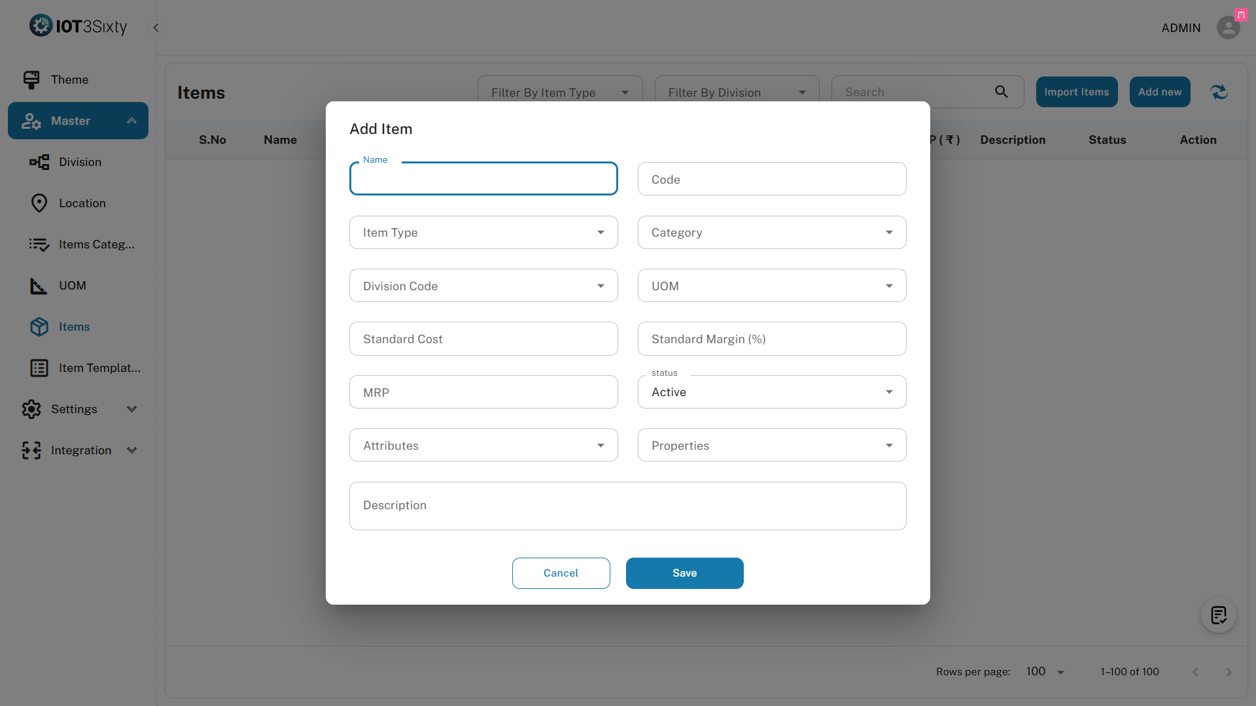This screenshot has height=706, width=1256.
Task: Open UOM in the sidebar
Action: pyautogui.click(x=72, y=286)
